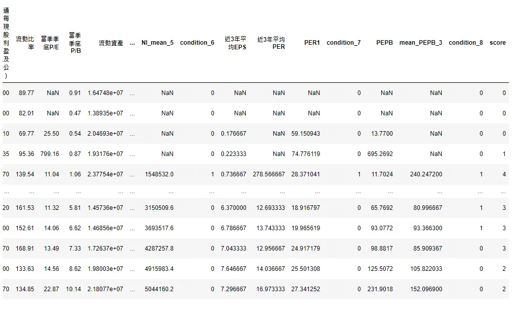Image resolution: width=515 pixels, height=309 pixels.
Task: Select the NI_mean_5 column header
Action: coord(157,43)
